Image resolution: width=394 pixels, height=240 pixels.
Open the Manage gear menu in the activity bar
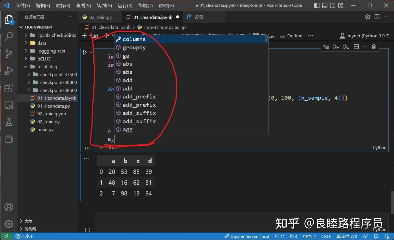(9, 224)
